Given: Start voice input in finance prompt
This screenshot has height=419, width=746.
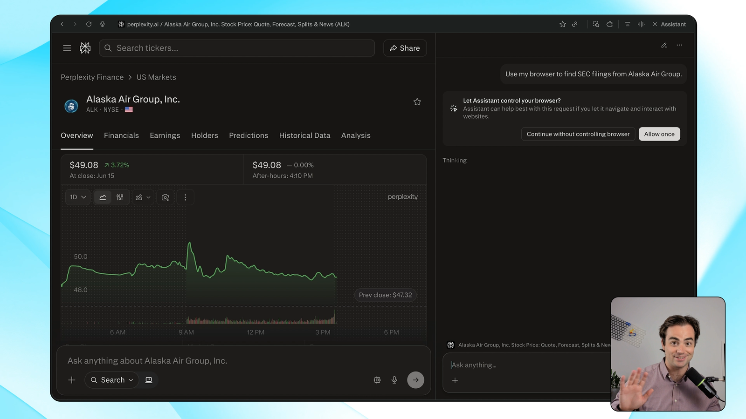Looking at the screenshot, I should pyautogui.click(x=394, y=380).
